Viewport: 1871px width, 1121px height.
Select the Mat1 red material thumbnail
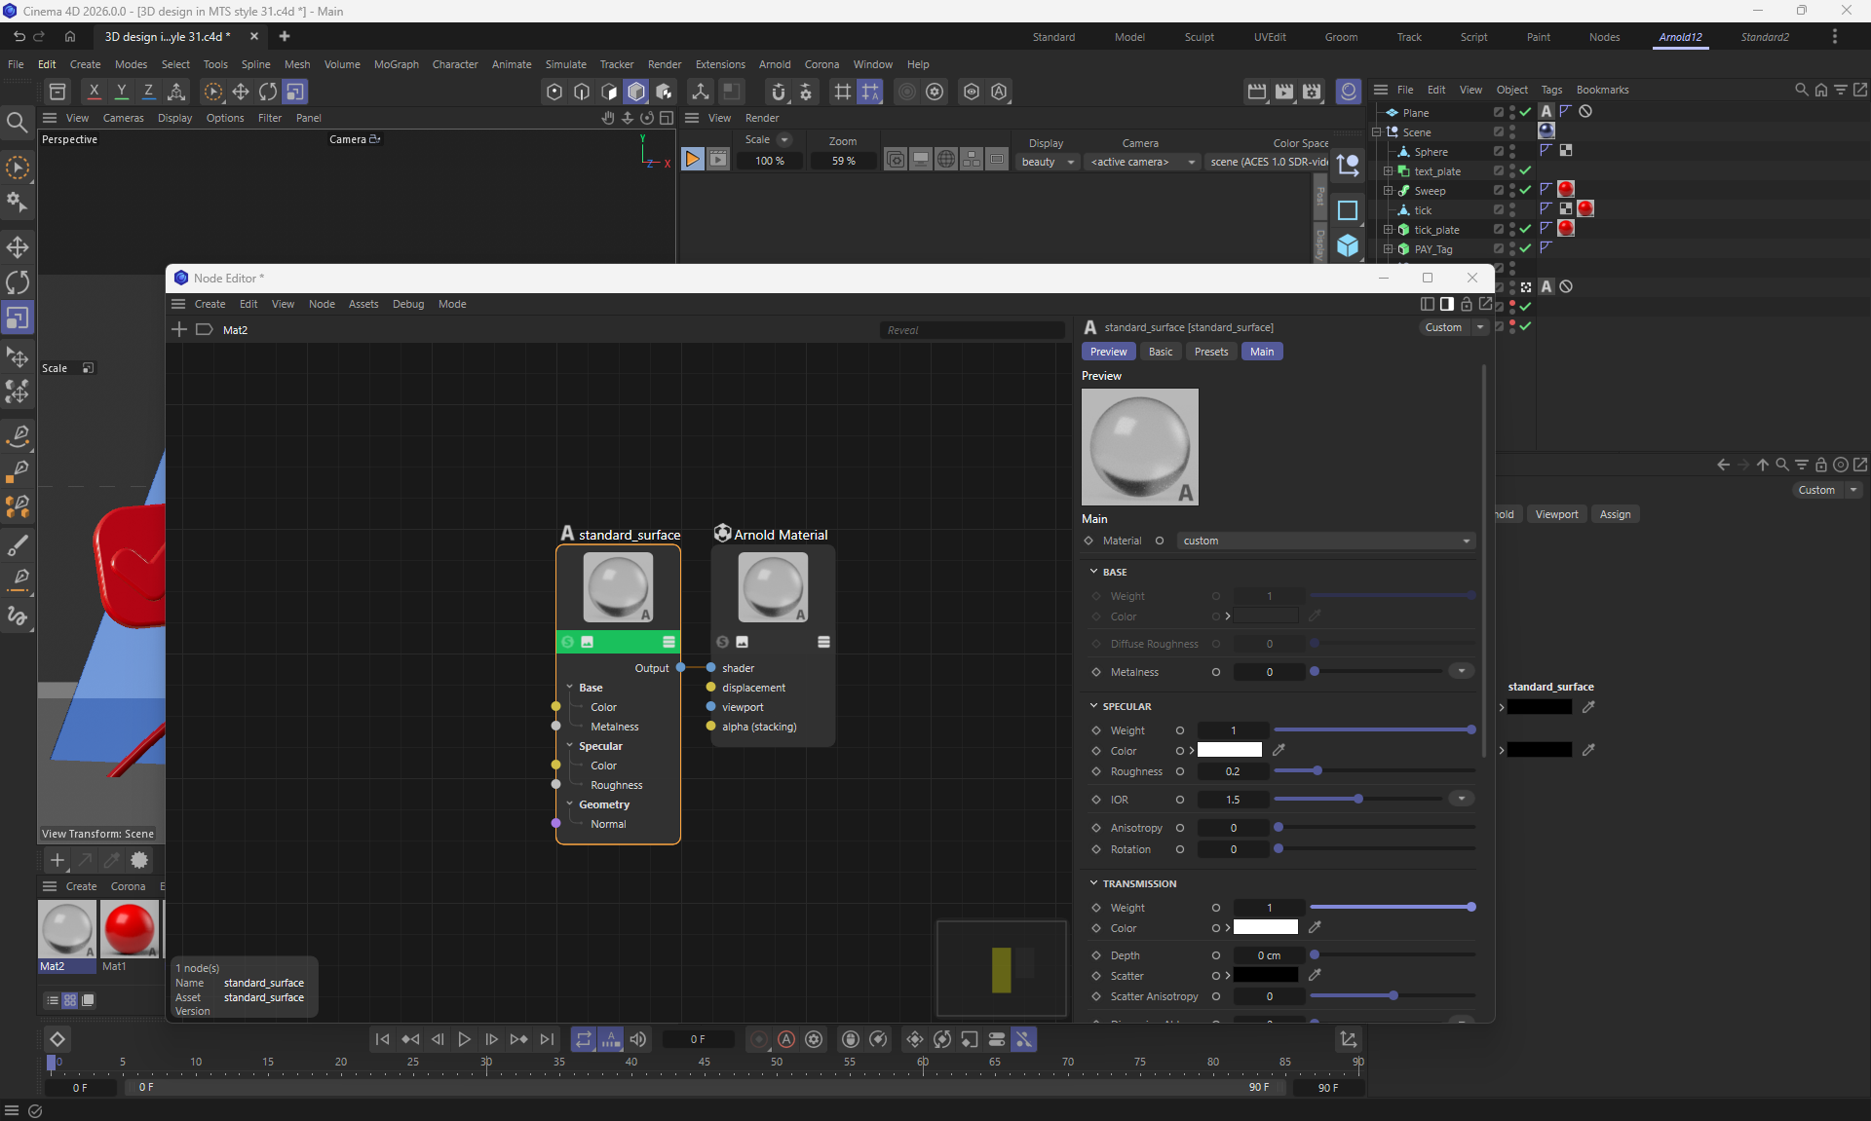point(129,928)
